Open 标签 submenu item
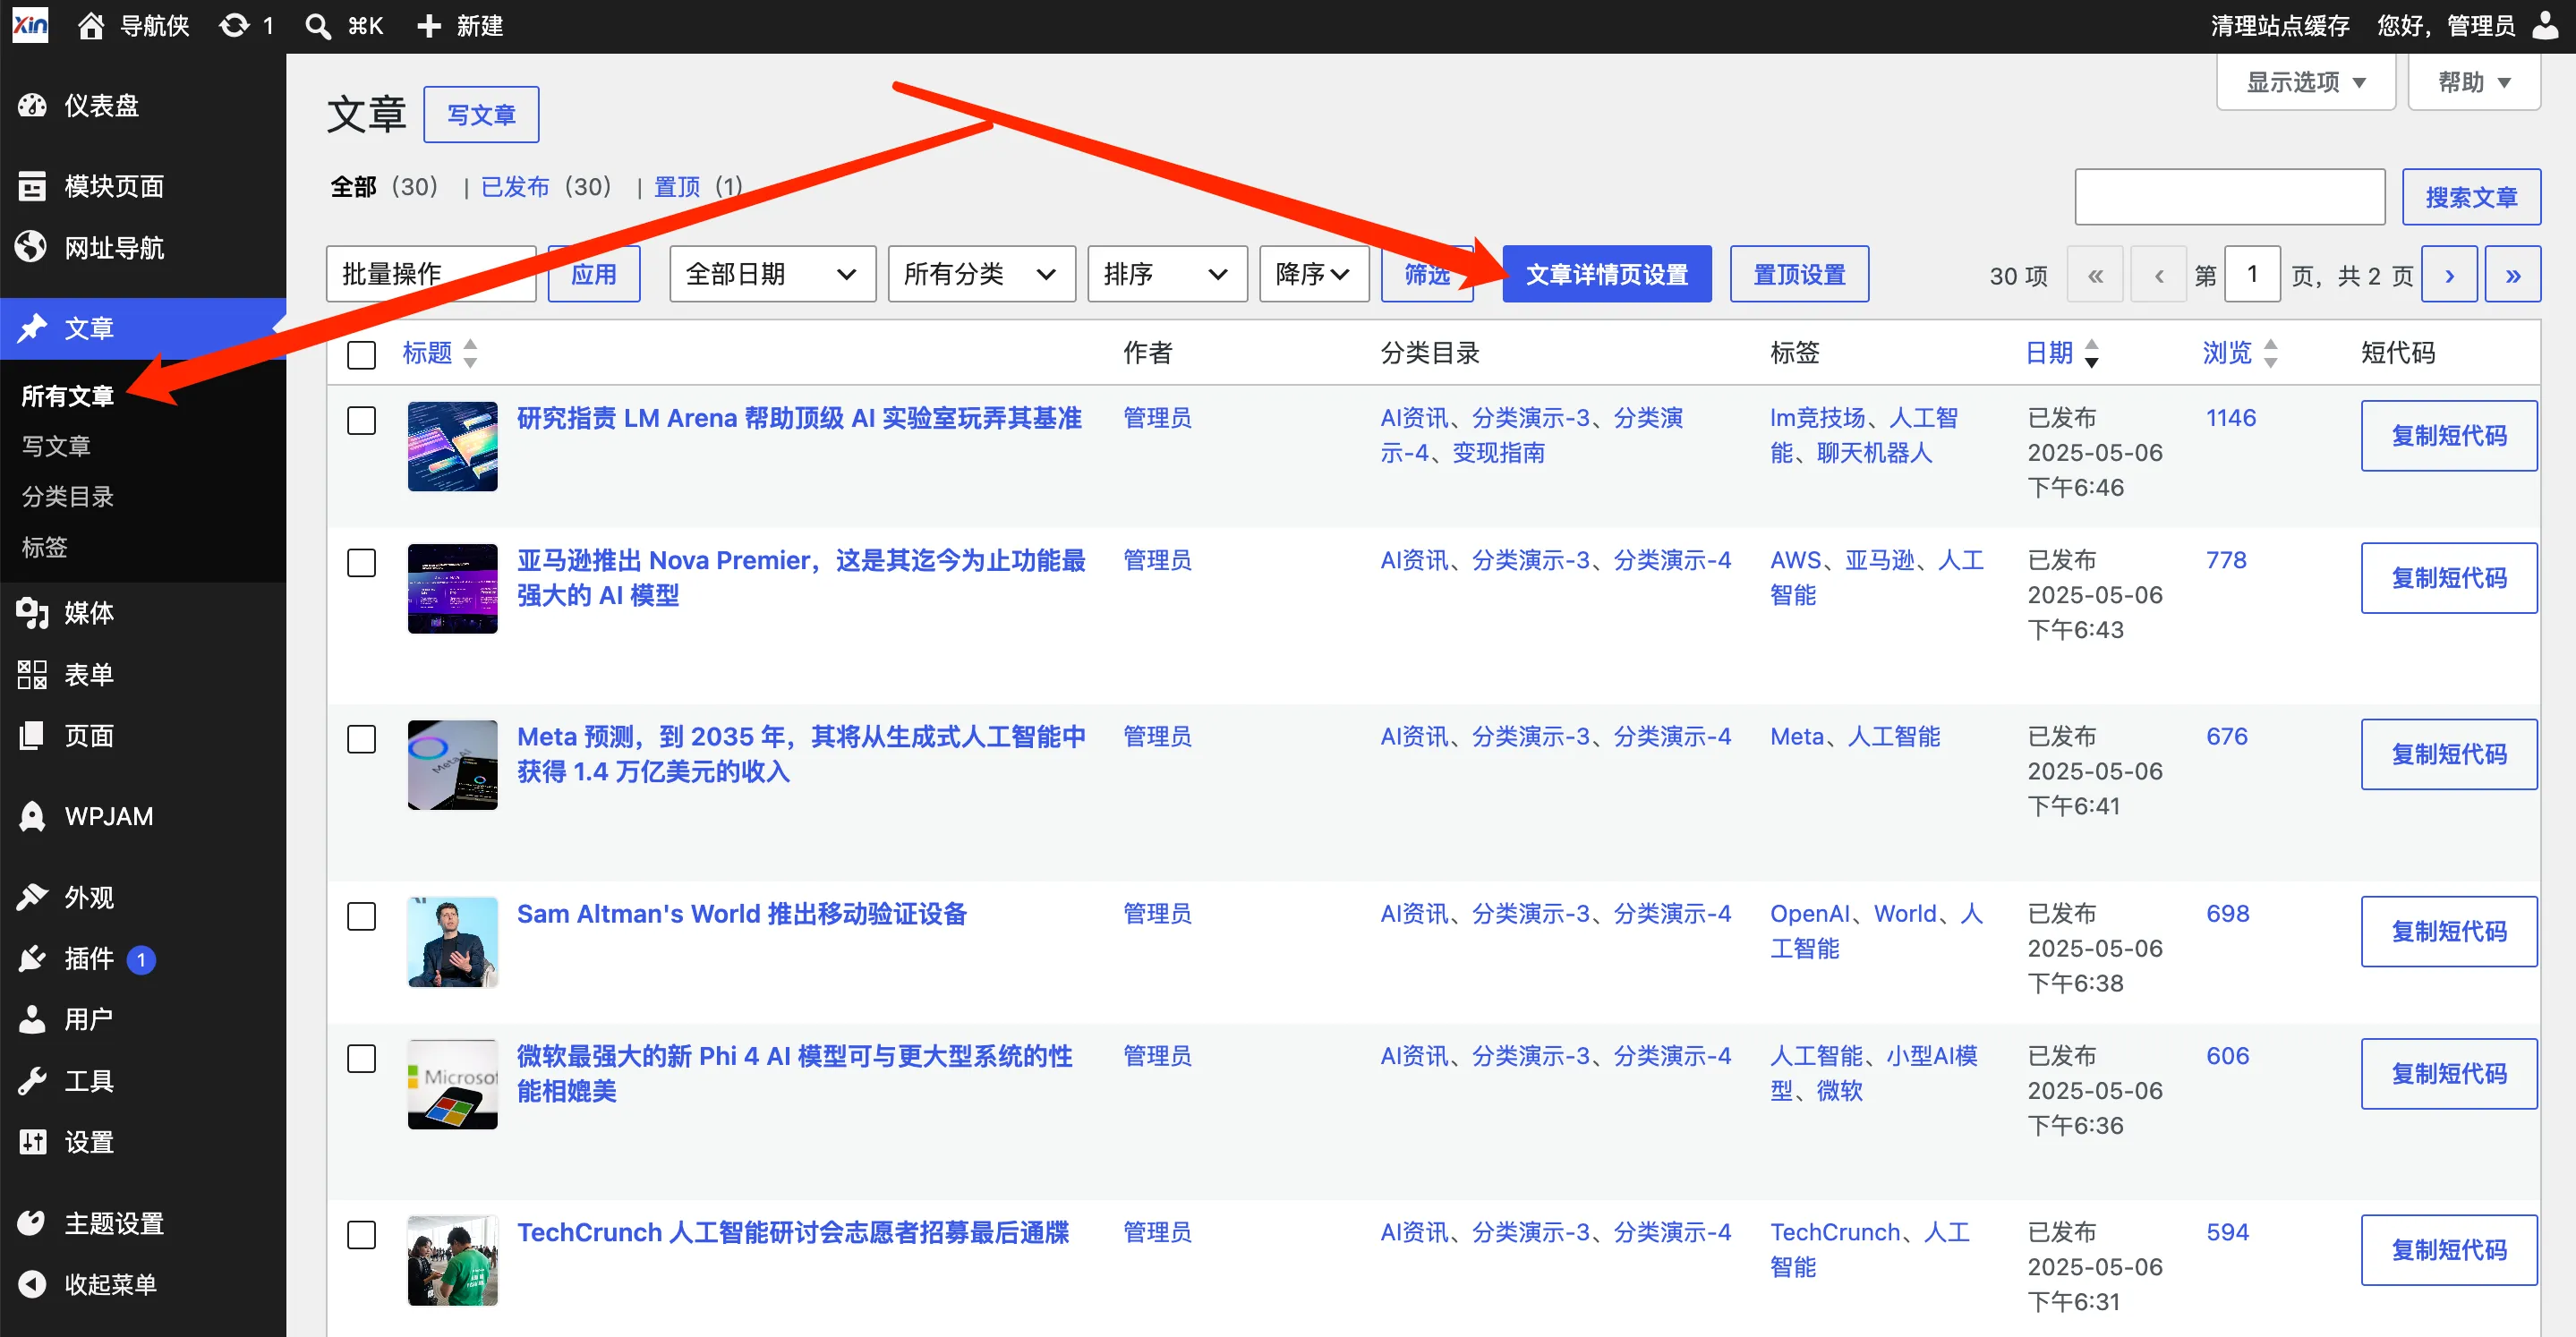Image resolution: width=2576 pixels, height=1337 pixels. click(x=45, y=547)
